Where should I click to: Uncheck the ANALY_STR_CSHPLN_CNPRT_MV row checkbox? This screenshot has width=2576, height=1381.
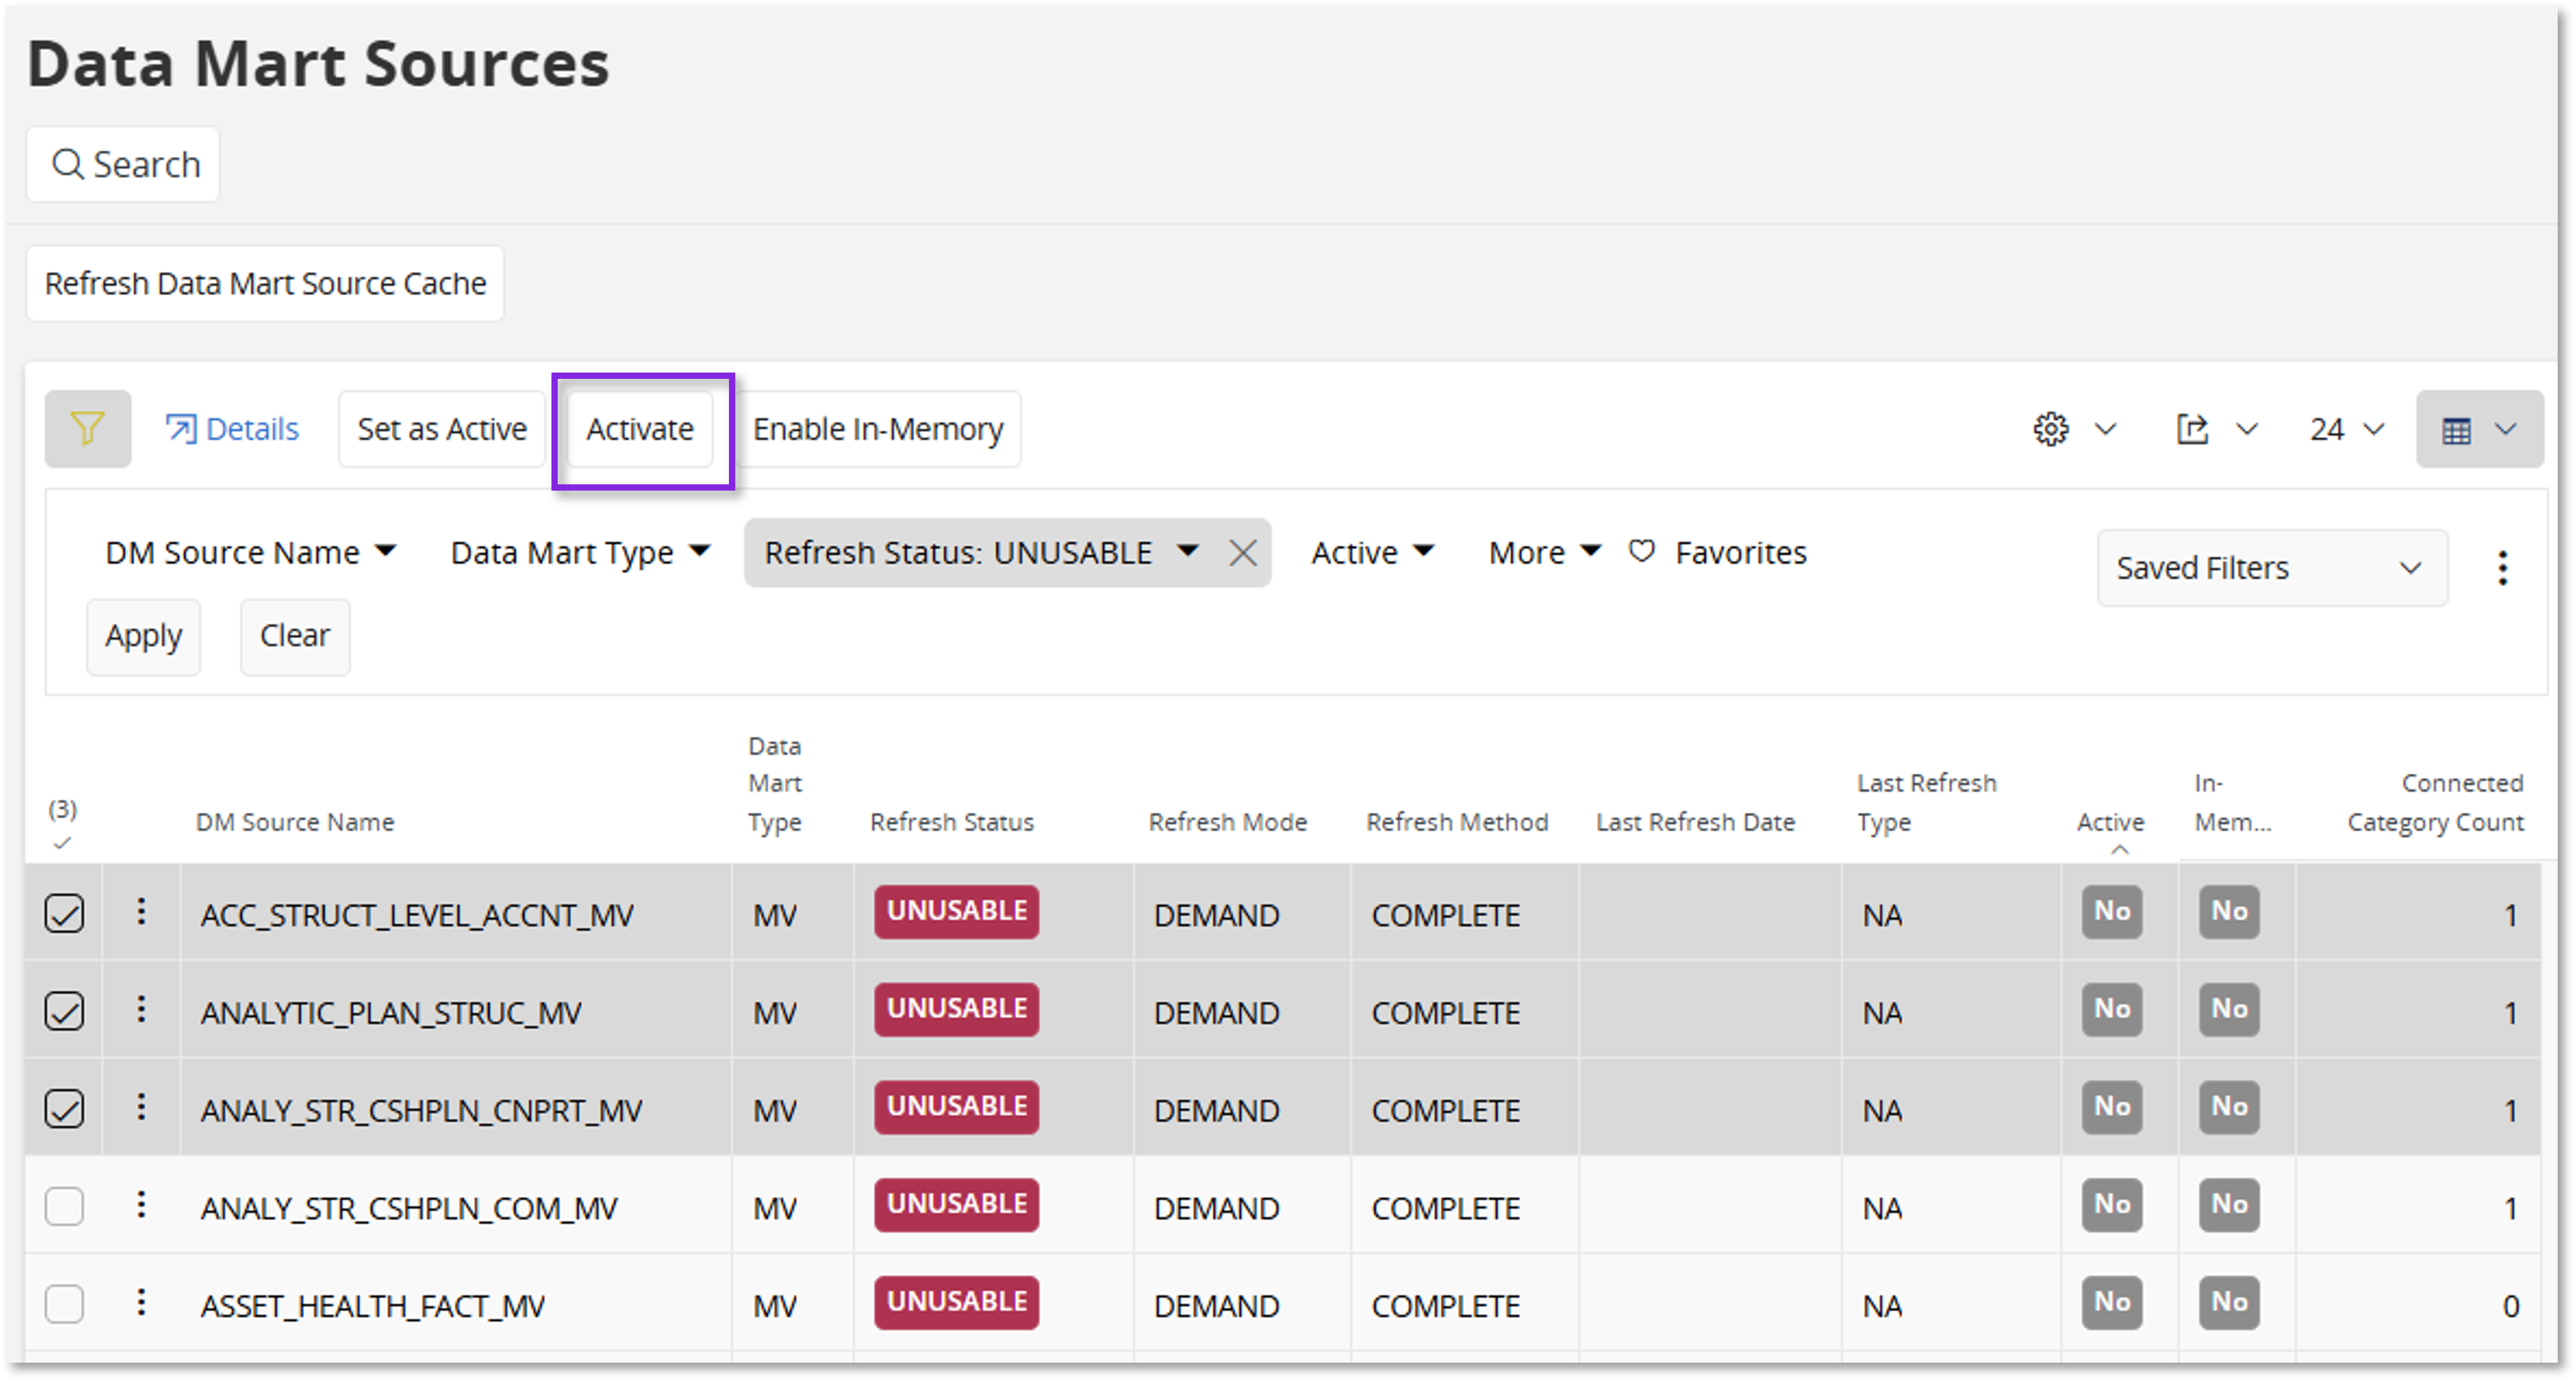[x=64, y=1109]
